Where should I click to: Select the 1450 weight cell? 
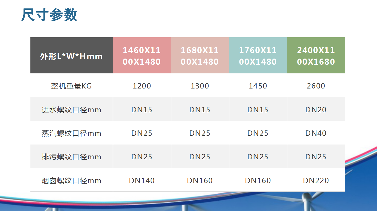tap(258, 86)
